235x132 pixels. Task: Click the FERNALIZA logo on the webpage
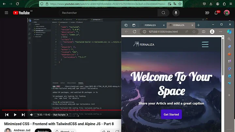pos(144,44)
